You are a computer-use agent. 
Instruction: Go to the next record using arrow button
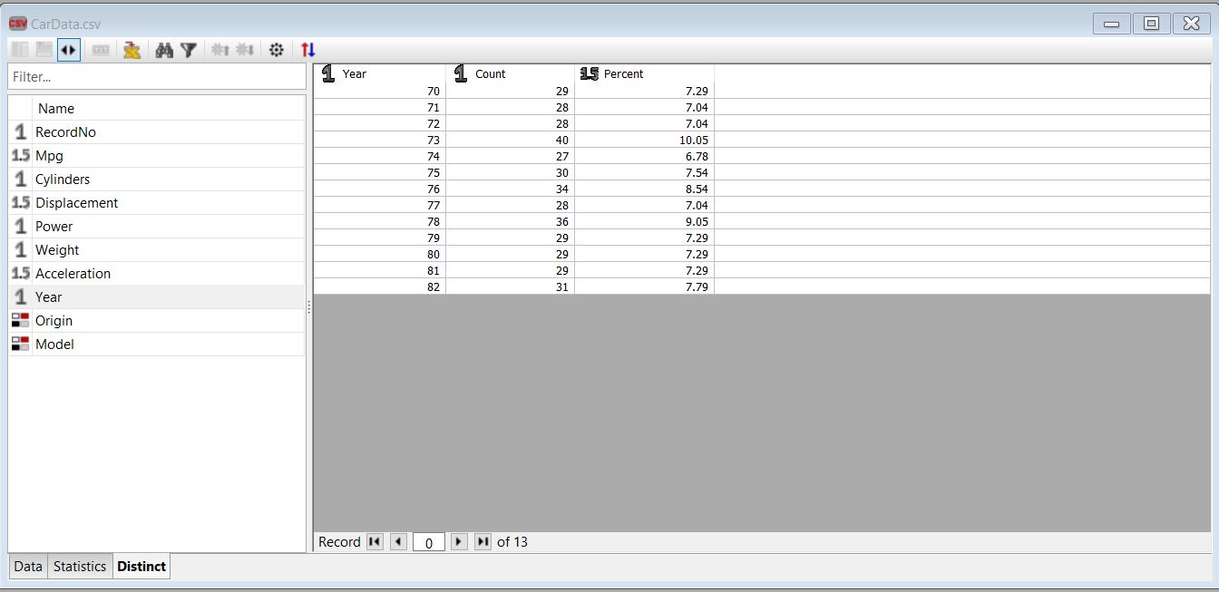pos(459,541)
